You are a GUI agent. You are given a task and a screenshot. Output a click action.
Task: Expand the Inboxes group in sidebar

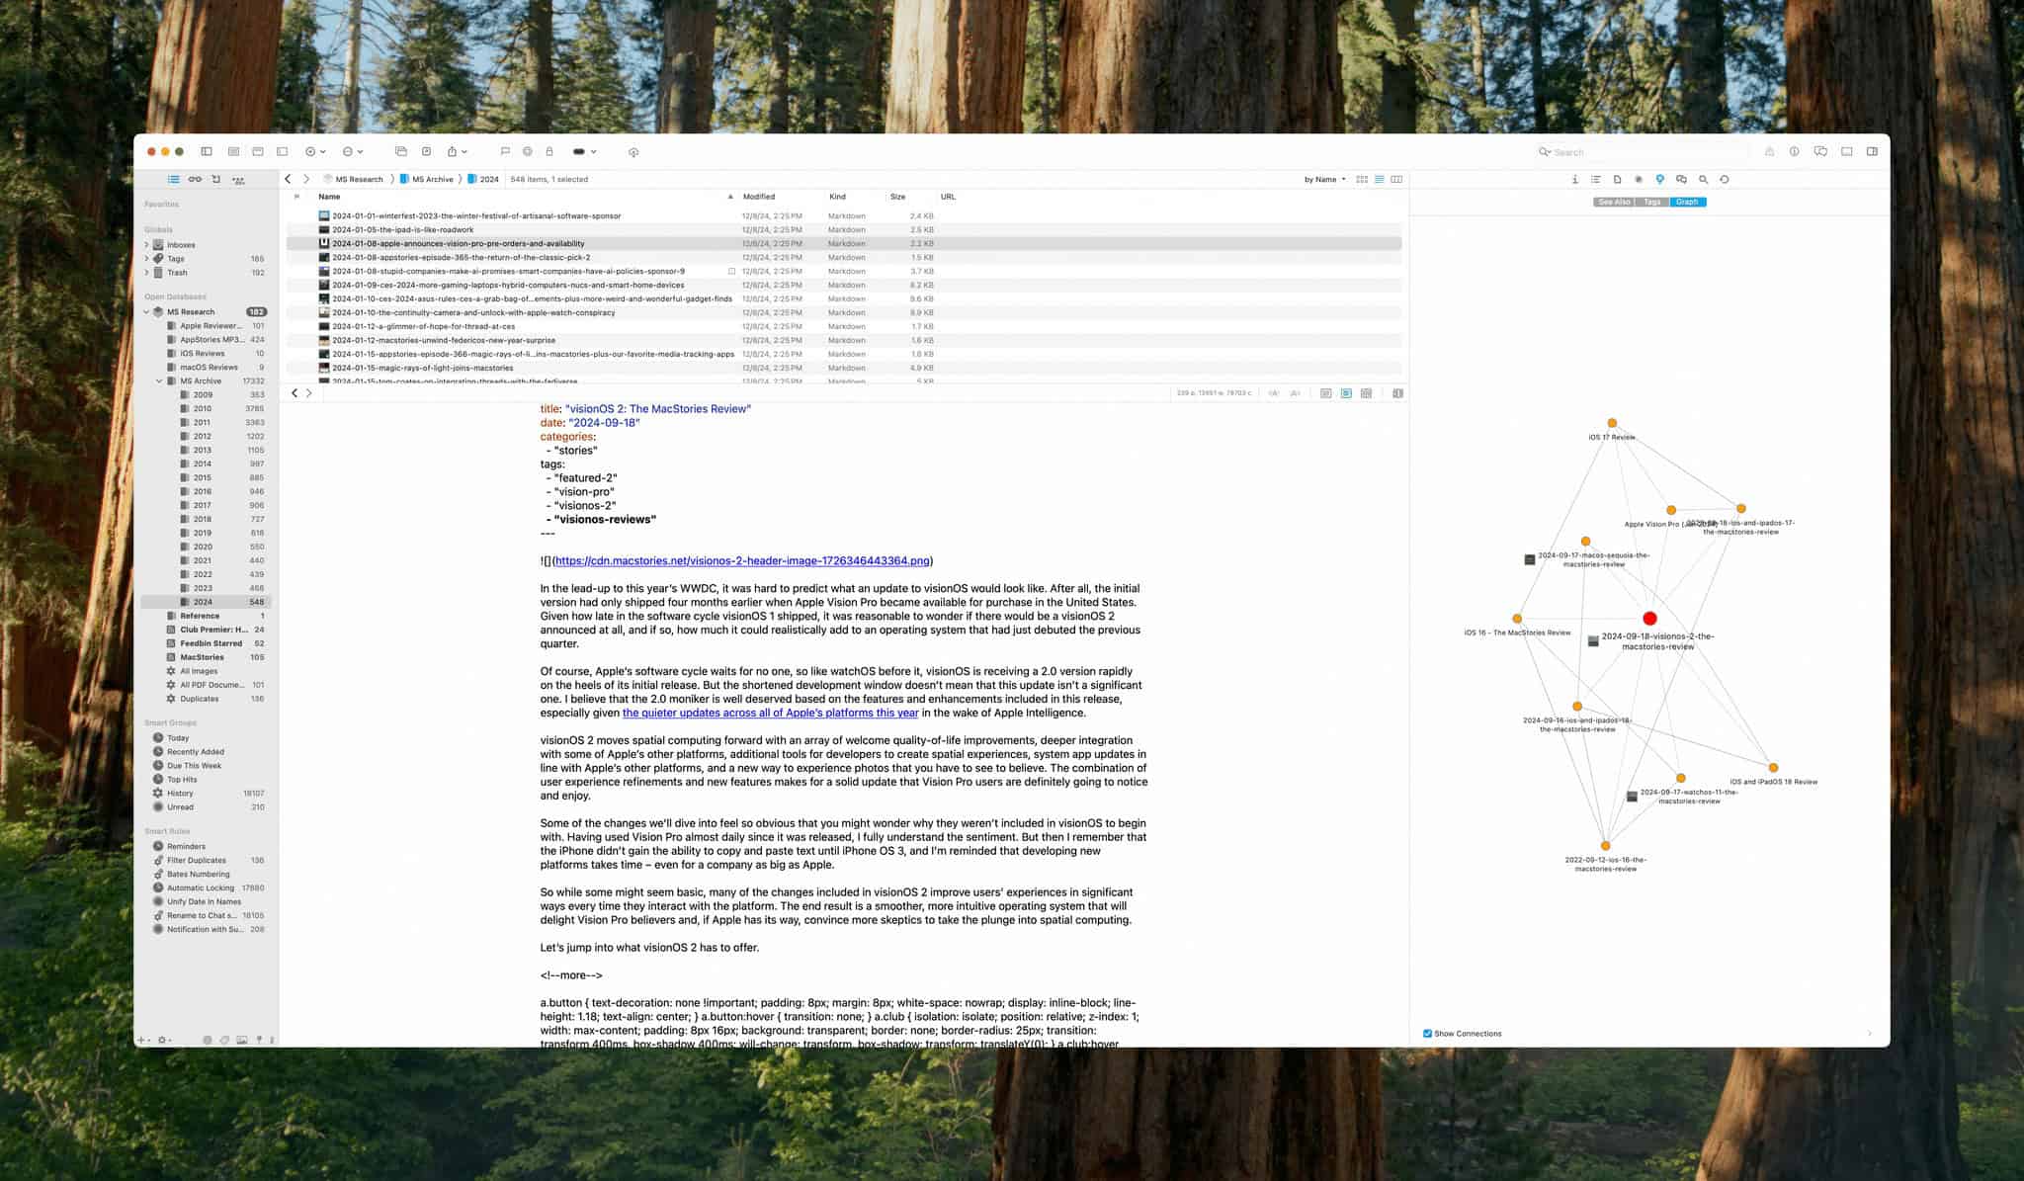coord(147,245)
